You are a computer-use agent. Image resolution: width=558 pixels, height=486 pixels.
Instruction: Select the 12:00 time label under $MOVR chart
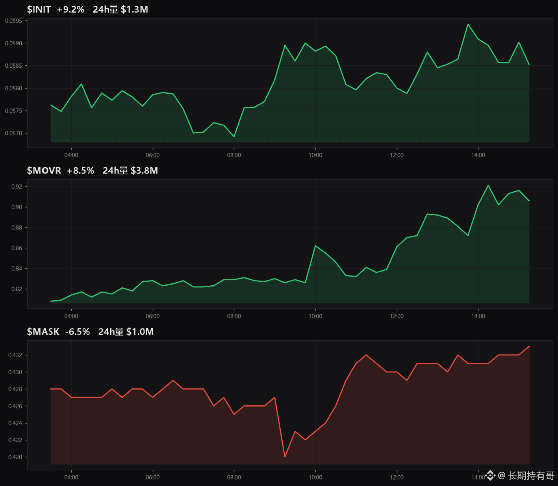click(x=397, y=316)
